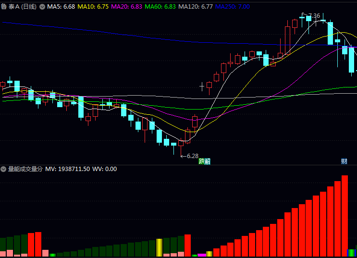Viewport: 357px width, 258px height.
Task: Click the 跌解 marker icon
Action: pyautogui.click(x=205, y=161)
